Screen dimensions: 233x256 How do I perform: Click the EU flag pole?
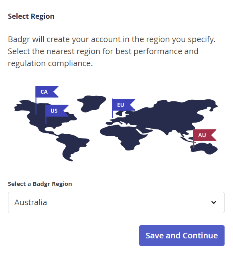coord(113,108)
